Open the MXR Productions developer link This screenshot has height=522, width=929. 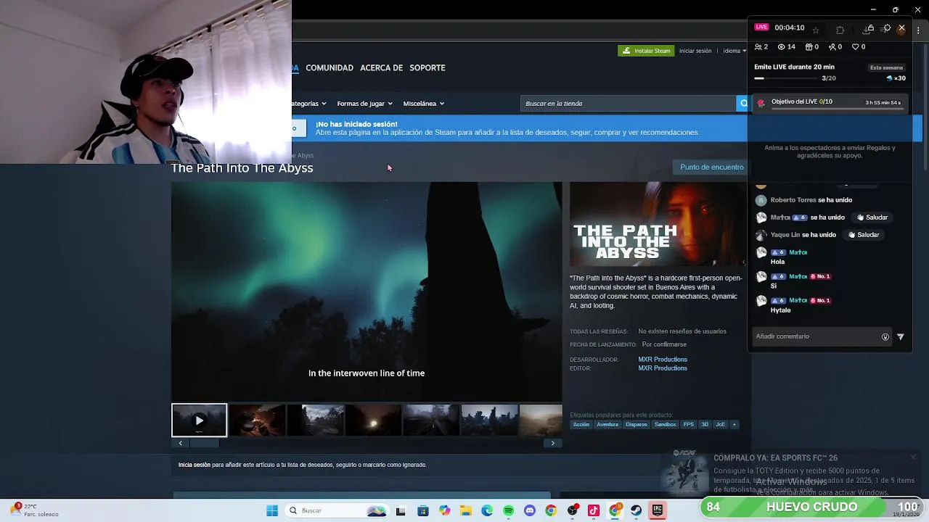tap(663, 360)
